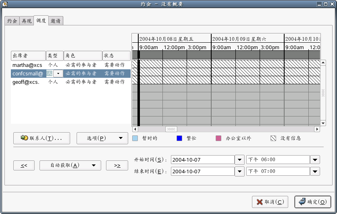Select the 调度 tab
The height and width of the screenshot is (214, 337).
pyautogui.click(x=41, y=21)
